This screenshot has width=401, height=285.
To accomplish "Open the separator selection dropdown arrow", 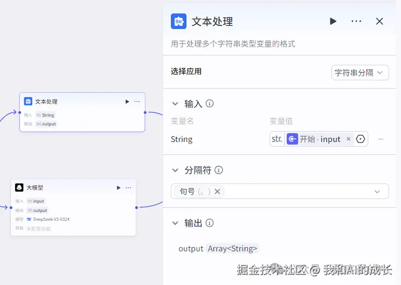I will click(377, 192).
